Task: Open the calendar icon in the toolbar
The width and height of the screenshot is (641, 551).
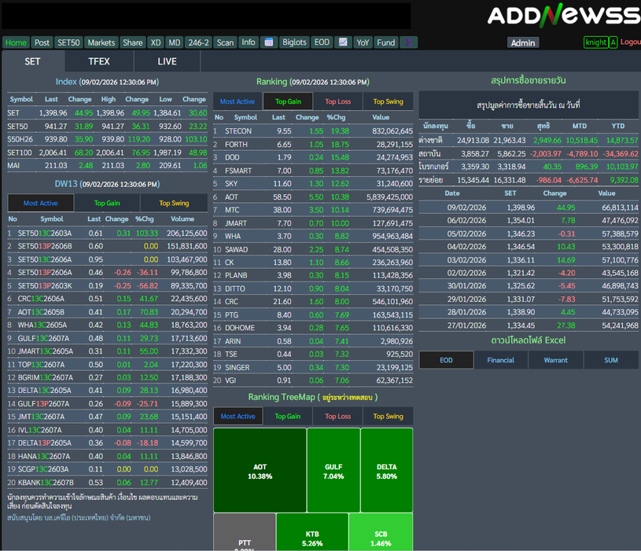Action: (268, 42)
